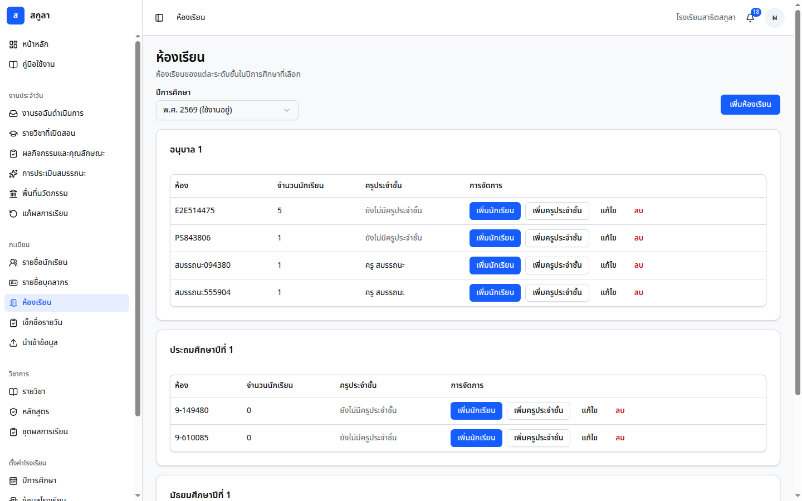Open เช็กชื่อรายวัน menu item
This screenshot has height=501, width=802.
67,323
